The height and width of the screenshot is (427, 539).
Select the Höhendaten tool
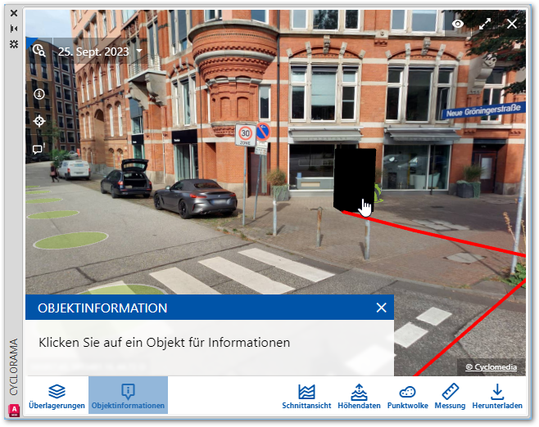point(359,395)
